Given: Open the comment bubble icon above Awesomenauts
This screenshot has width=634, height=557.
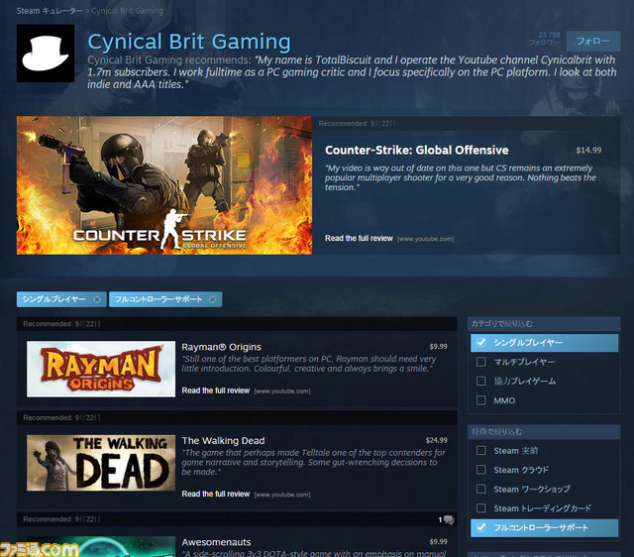Looking at the screenshot, I should coord(449,519).
